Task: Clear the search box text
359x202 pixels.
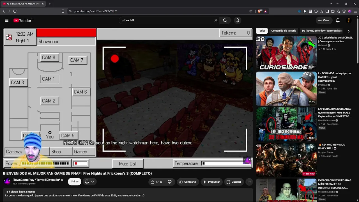Action: point(216,20)
